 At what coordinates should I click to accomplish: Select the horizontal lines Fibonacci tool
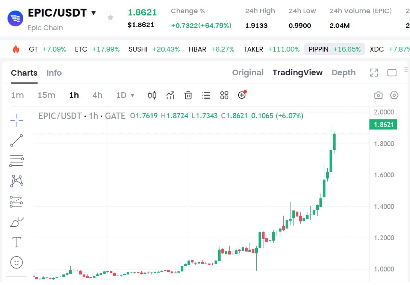[17, 161]
